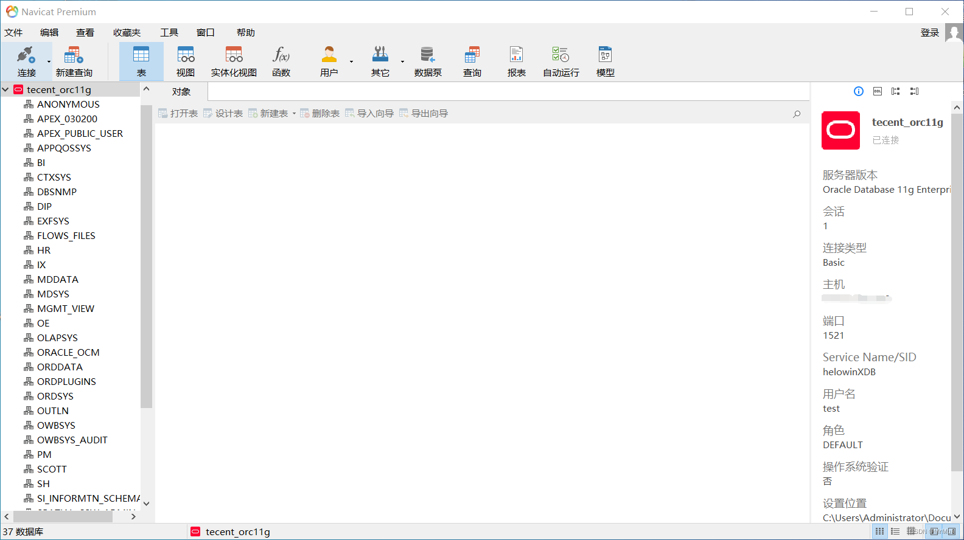Switch to grid icon view in status bar
964x540 pixels.
[880, 531]
